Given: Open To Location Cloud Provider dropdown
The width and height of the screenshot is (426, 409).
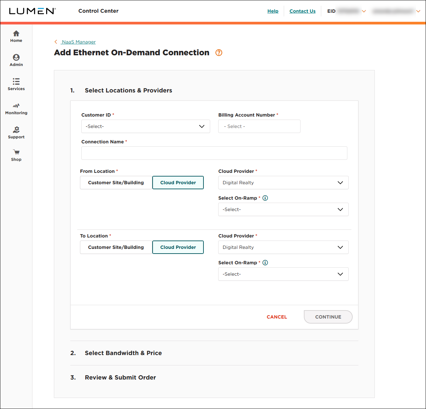Looking at the screenshot, I should pyautogui.click(x=283, y=247).
